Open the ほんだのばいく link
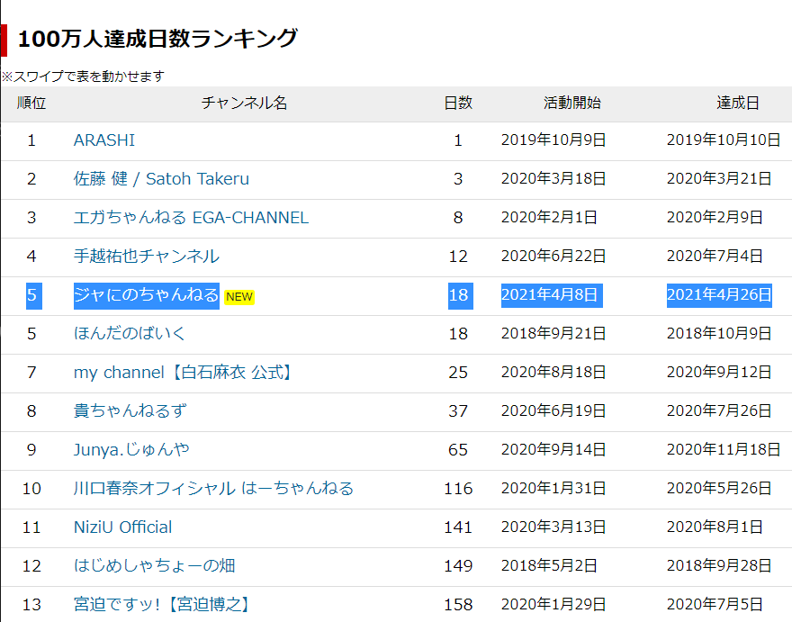This screenshot has height=622, width=792. point(130,333)
